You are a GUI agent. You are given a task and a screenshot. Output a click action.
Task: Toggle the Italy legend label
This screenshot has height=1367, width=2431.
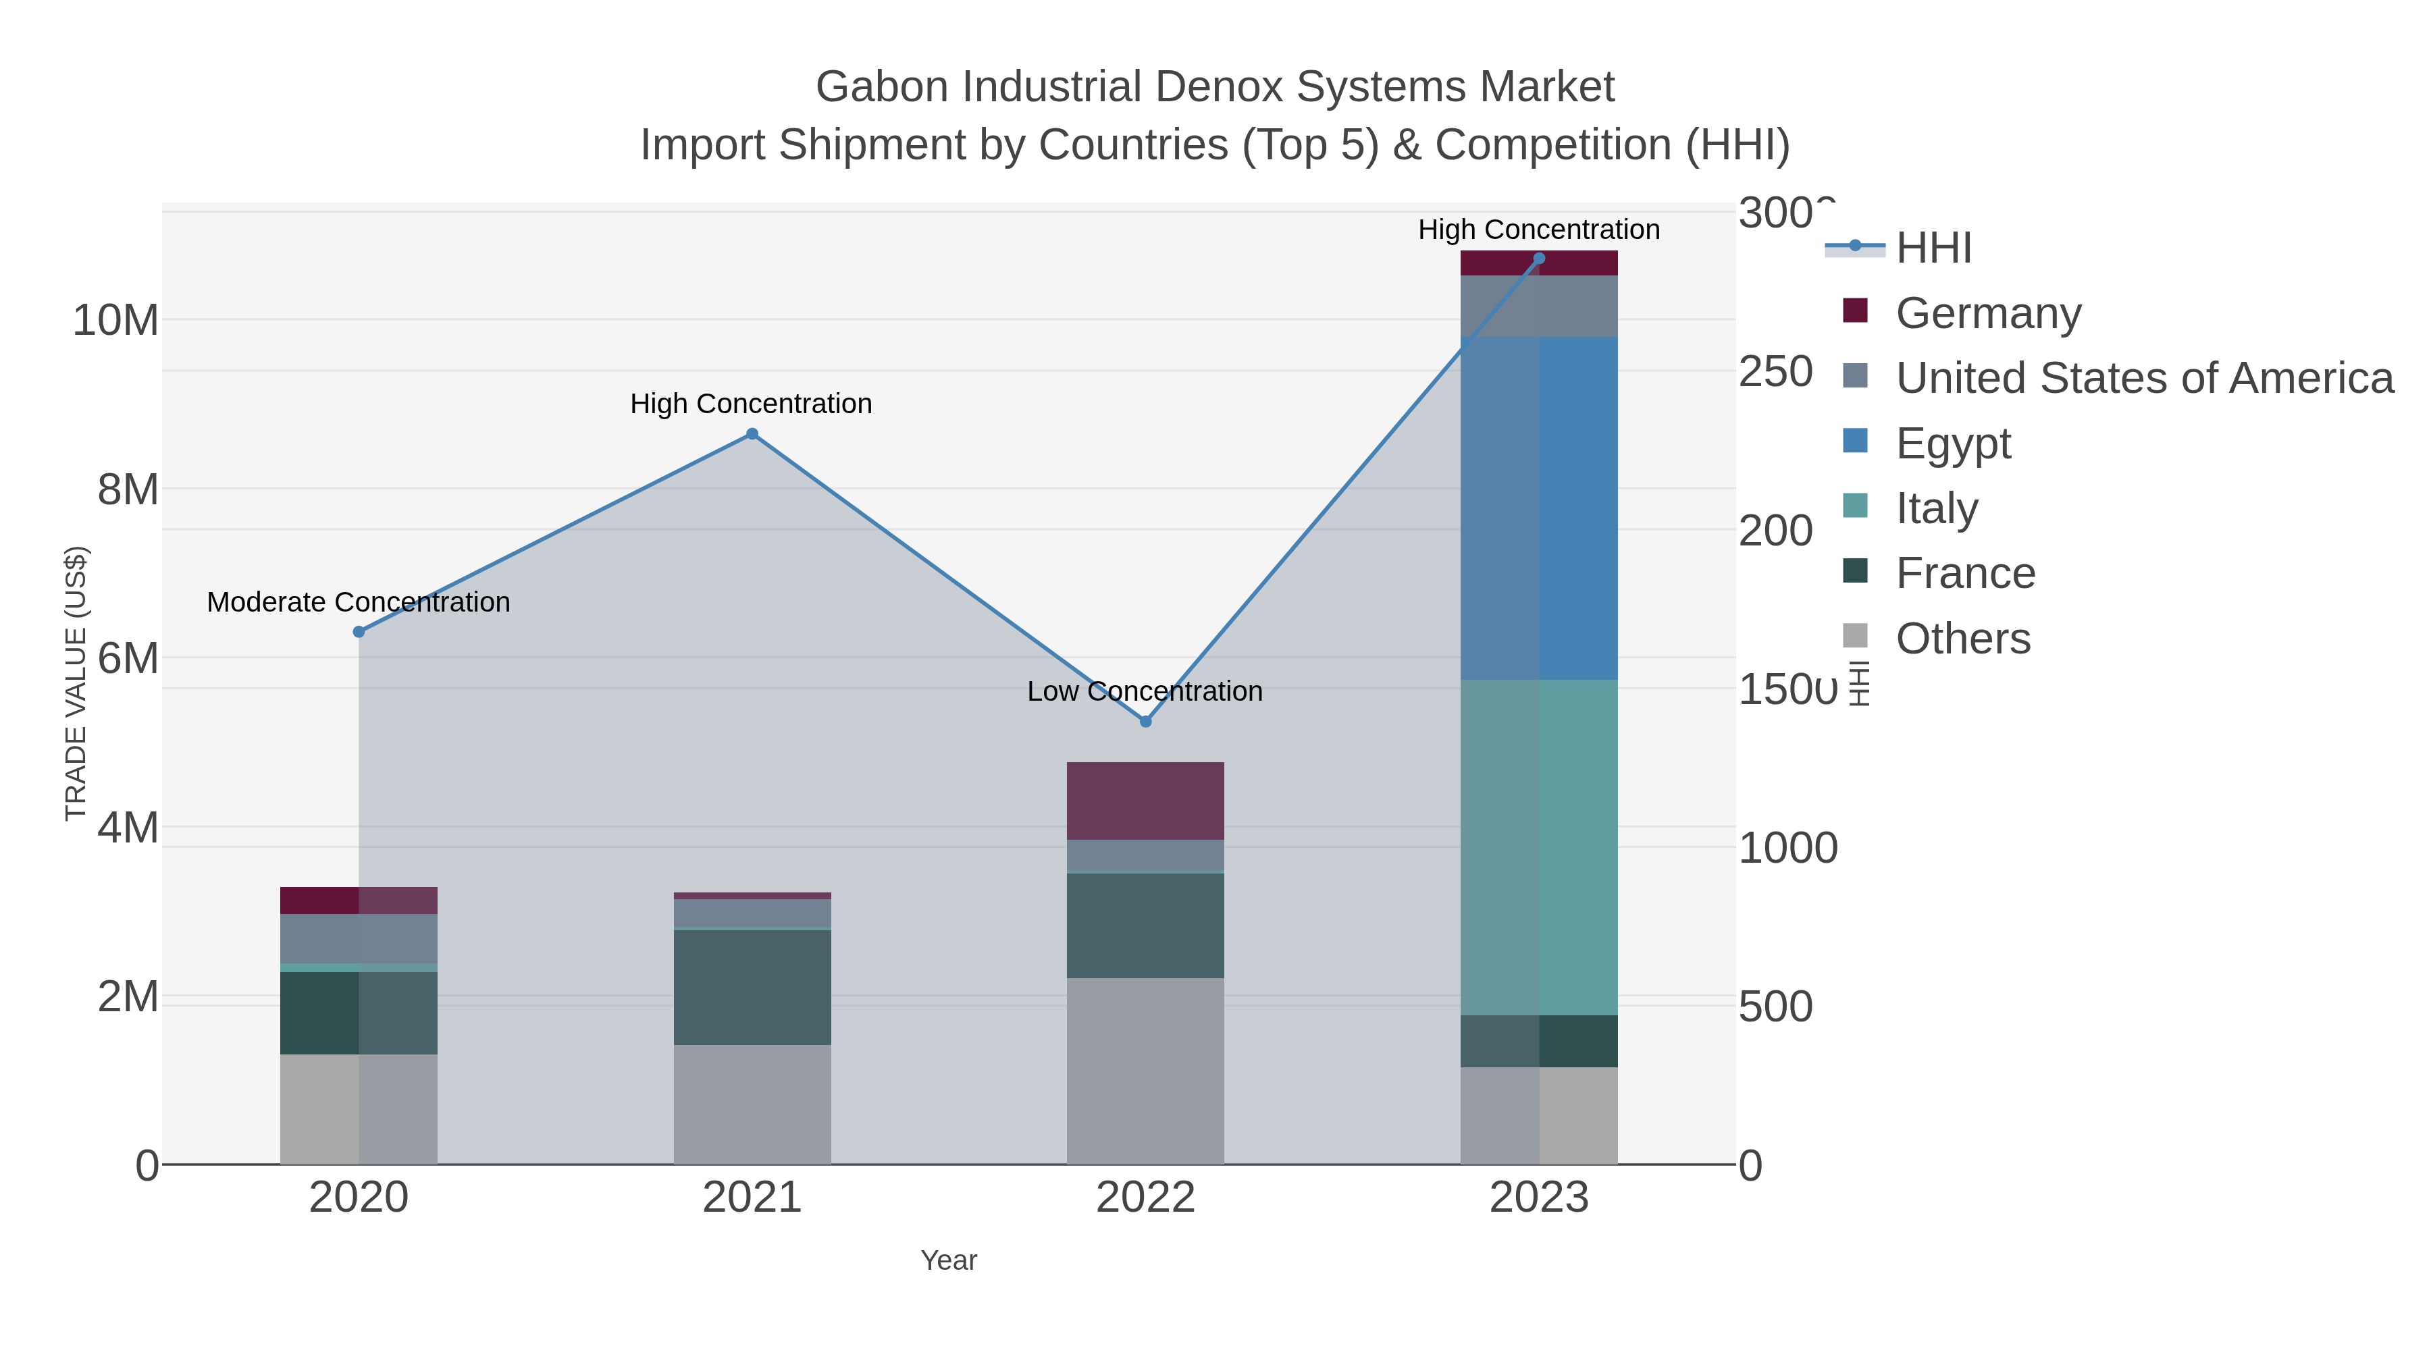[x=1937, y=508]
